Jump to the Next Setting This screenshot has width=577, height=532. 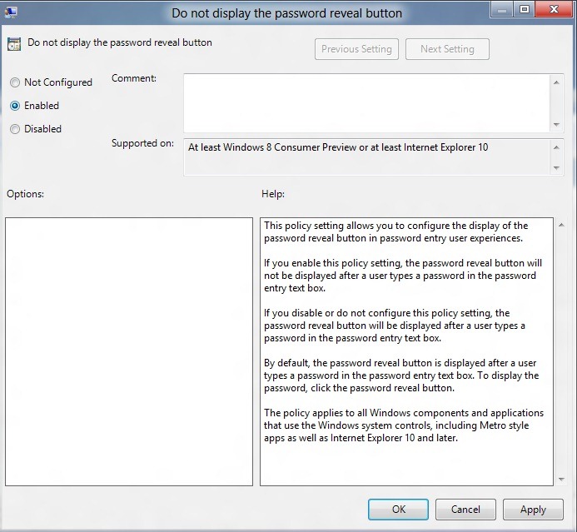point(447,49)
